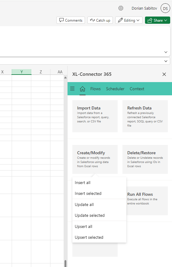Screen dimensions: 172x267
Task: Choose Upsert all from the menu
Action: 99,226
